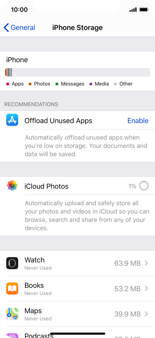Expand Books storage details chevron

[146, 288]
